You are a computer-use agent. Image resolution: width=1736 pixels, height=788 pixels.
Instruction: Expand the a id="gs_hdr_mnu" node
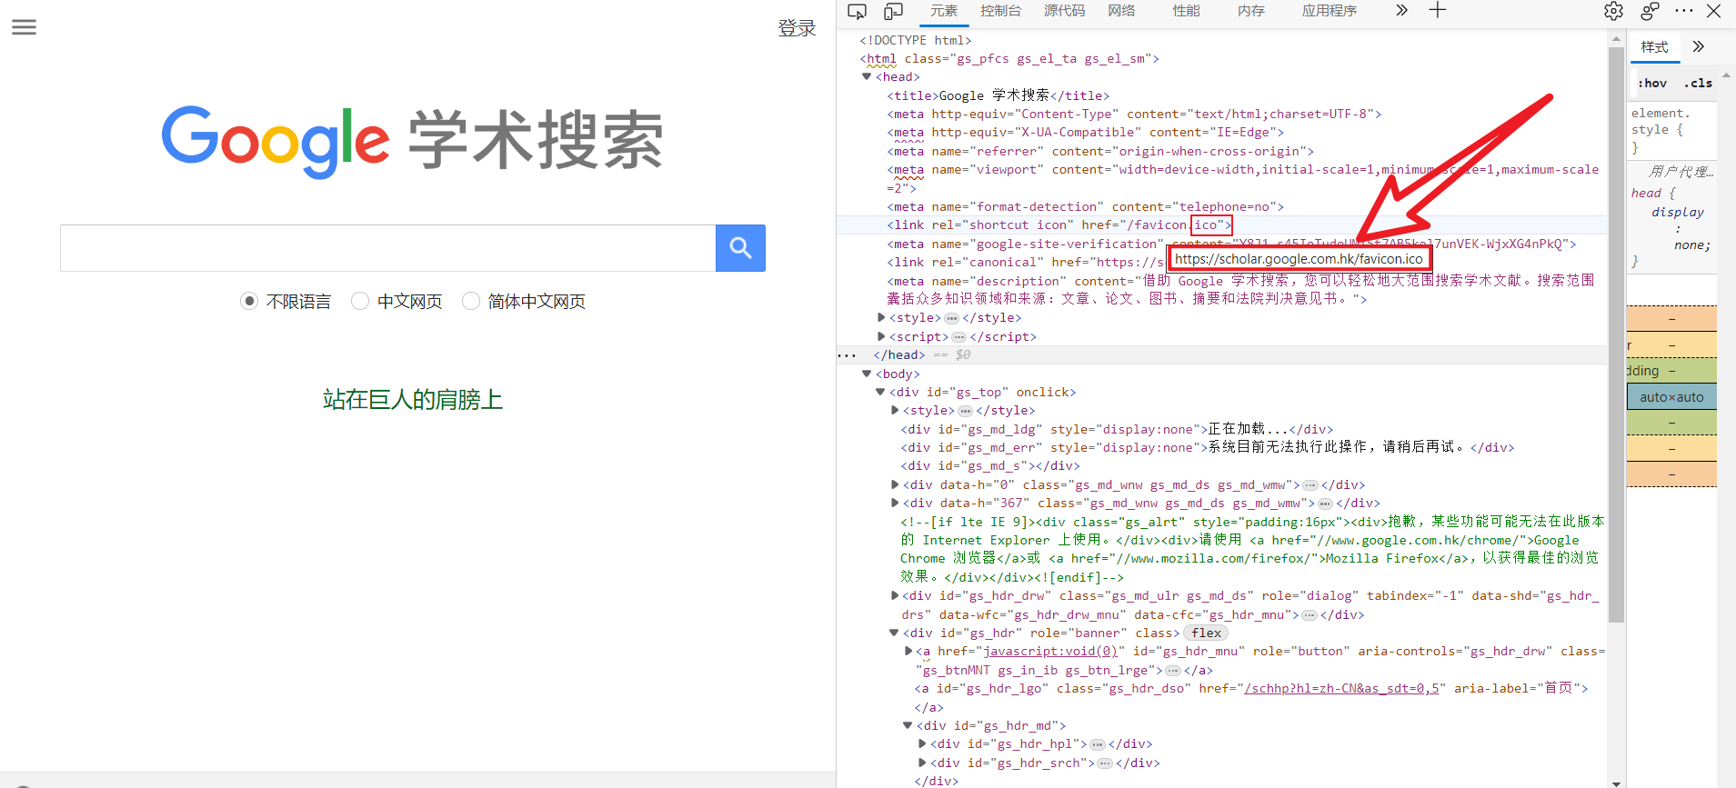coord(908,652)
